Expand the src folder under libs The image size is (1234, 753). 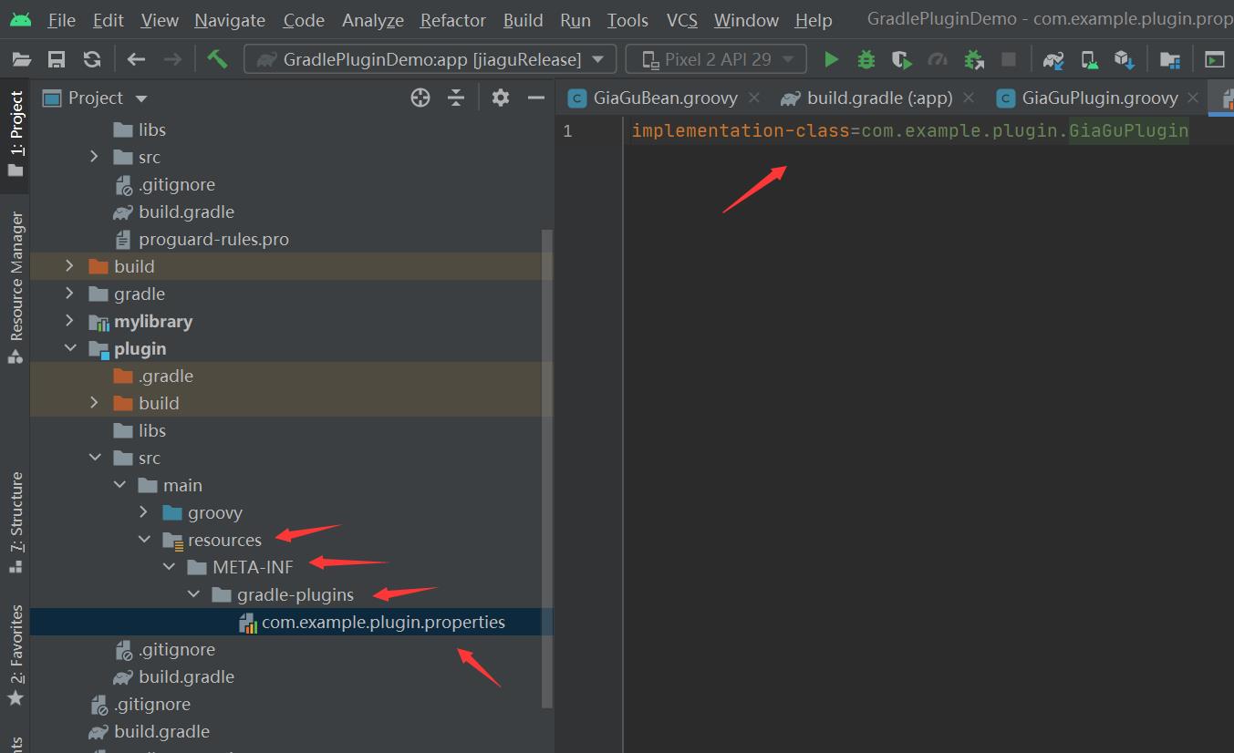pyautogui.click(x=94, y=157)
